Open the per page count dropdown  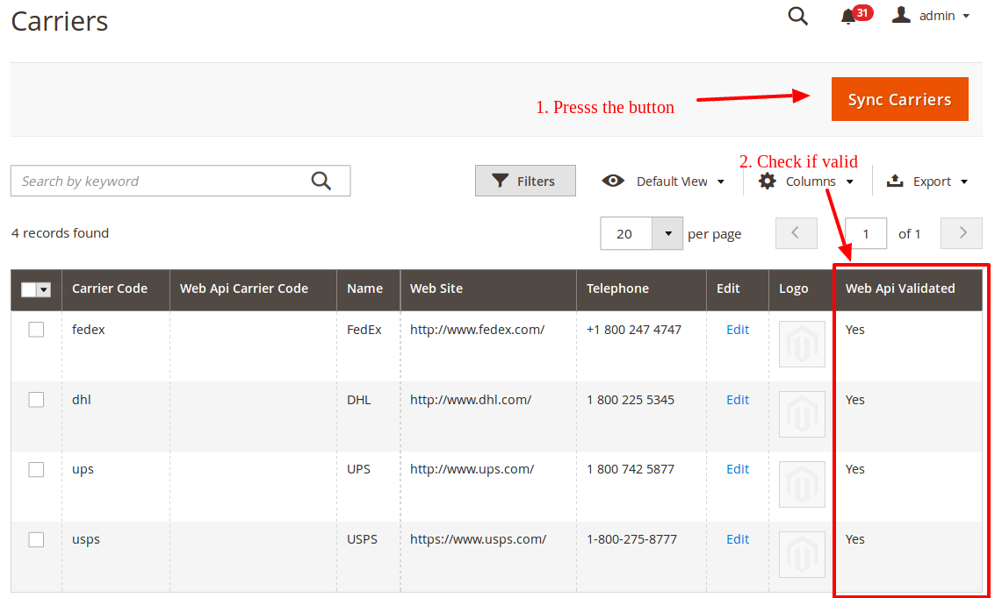[667, 234]
